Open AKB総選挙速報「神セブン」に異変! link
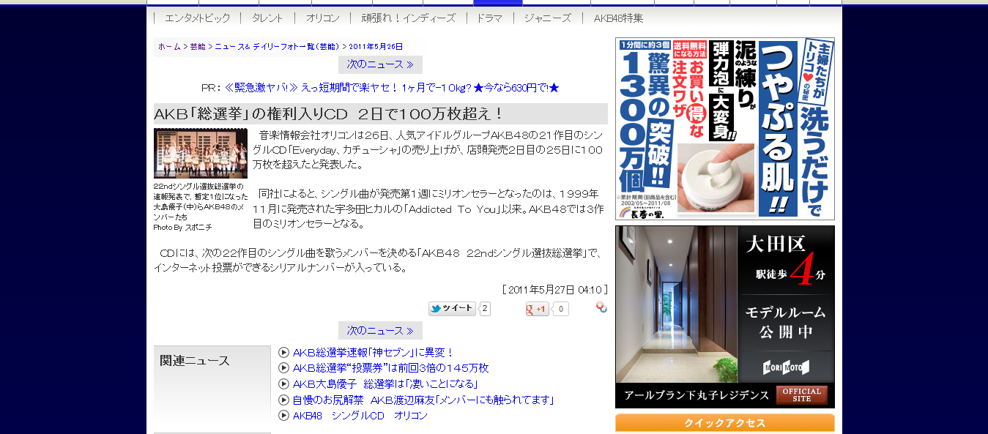 coord(374,352)
